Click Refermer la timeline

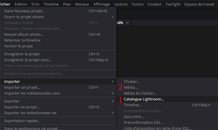click(x=58, y=40)
